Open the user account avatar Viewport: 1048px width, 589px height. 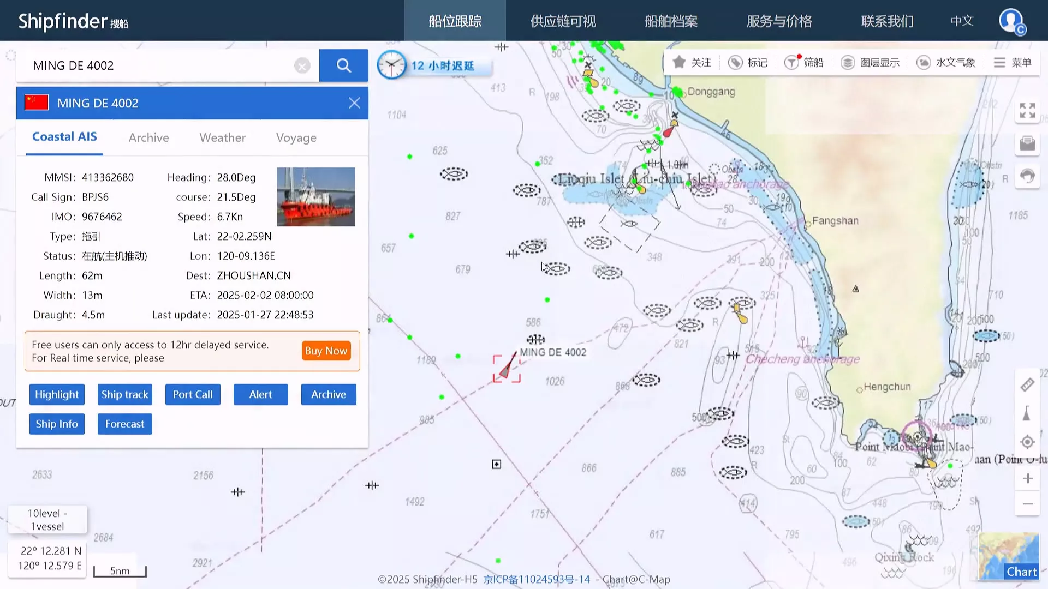[1012, 21]
